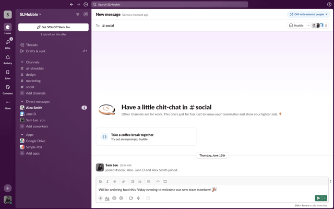This screenshot has height=209, width=334.
Task: Collapse the Channels section
Action: click(22, 62)
